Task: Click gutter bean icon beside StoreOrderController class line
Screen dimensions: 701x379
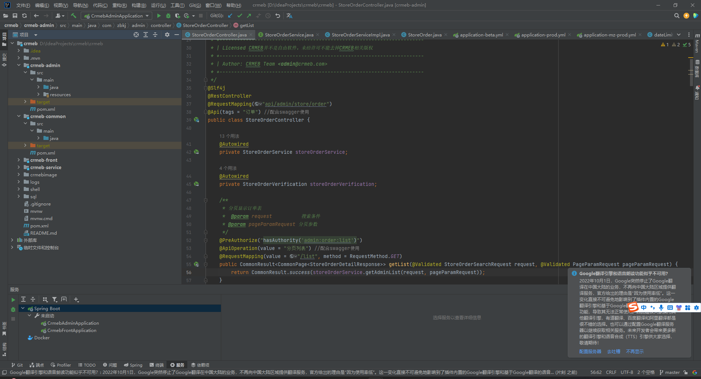Action: (x=196, y=120)
